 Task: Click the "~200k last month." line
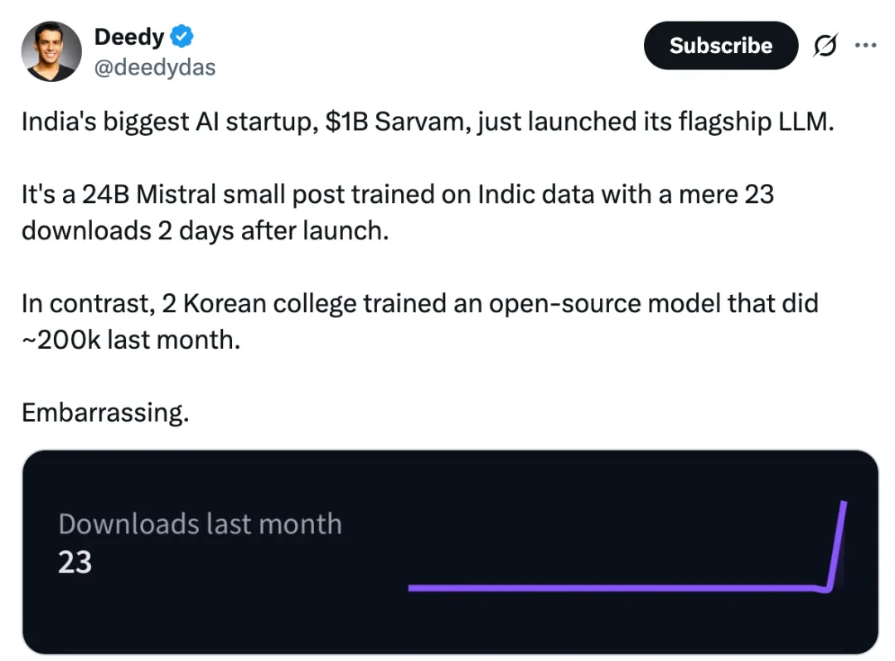click(131, 338)
